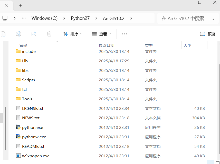Navigate to Python27 breadcrumb
This screenshot has width=220, height=164.
click(80, 18)
